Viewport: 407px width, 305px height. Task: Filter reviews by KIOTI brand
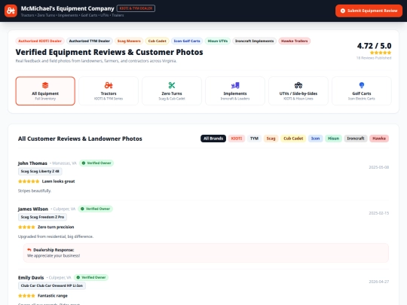(x=237, y=139)
